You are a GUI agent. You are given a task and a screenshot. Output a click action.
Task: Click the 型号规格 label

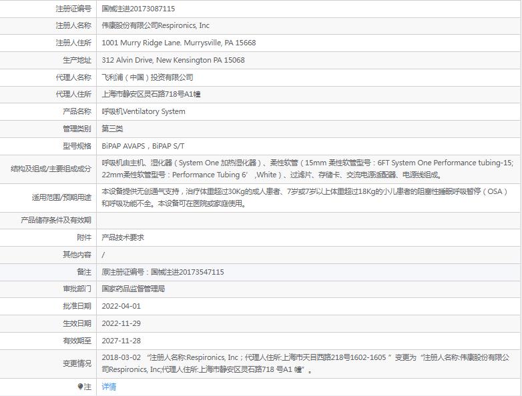coord(77,146)
